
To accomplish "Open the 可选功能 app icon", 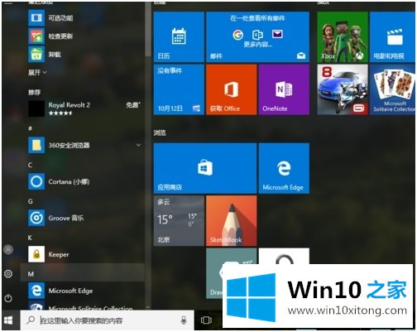I will click(x=36, y=17).
